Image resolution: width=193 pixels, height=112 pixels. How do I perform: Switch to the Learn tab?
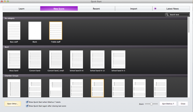click(22, 9)
